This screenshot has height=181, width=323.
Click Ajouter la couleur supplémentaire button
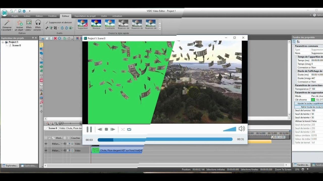pos(309,103)
